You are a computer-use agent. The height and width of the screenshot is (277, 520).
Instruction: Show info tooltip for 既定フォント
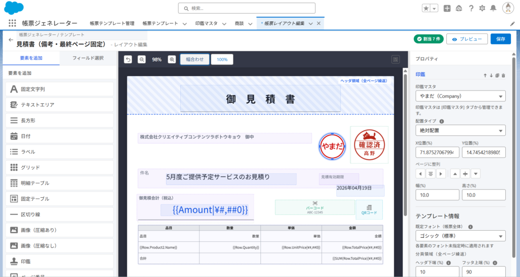(470, 227)
